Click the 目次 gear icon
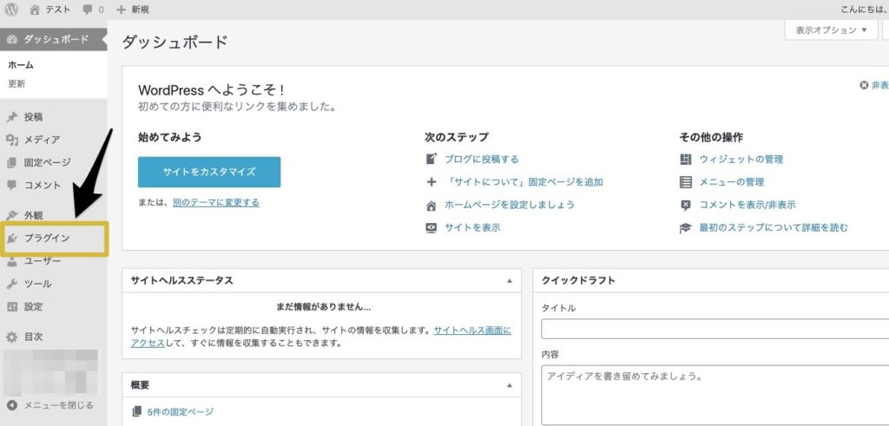This screenshot has height=426, width=889. click(x=12, y=337)
